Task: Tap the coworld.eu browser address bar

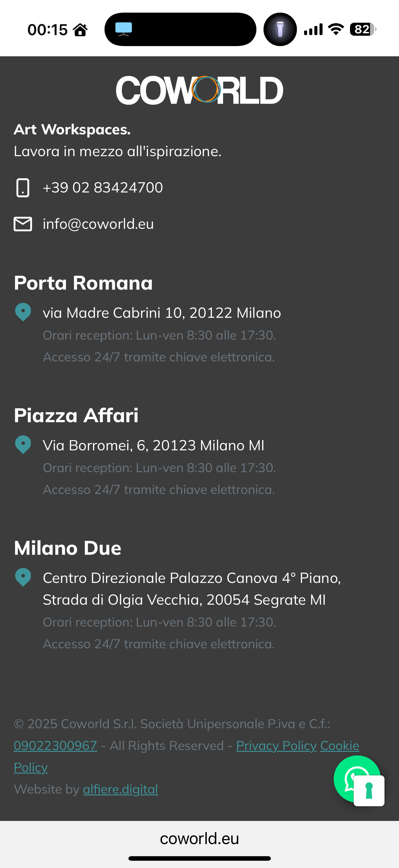Action: (199, 839)
